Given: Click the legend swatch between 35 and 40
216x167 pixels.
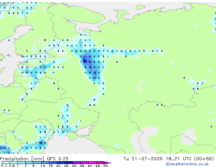Looking at the screenshot, I should (84, 163).
